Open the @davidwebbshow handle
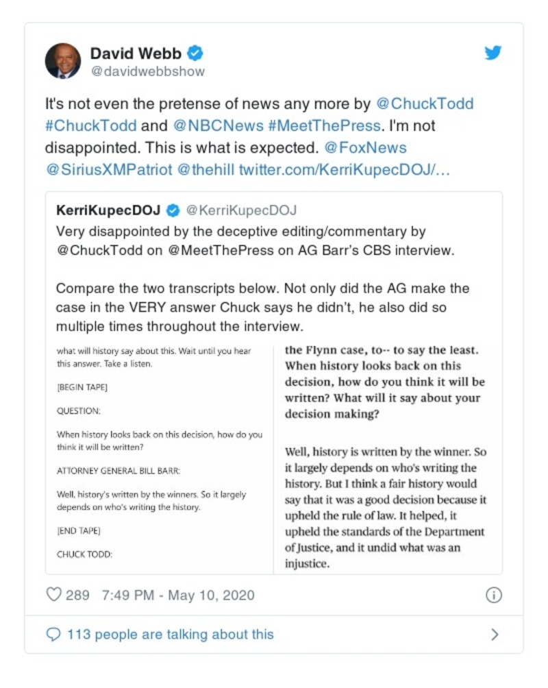Image resolution: width=548 pixels, height=688 pixels. (147, 71)
